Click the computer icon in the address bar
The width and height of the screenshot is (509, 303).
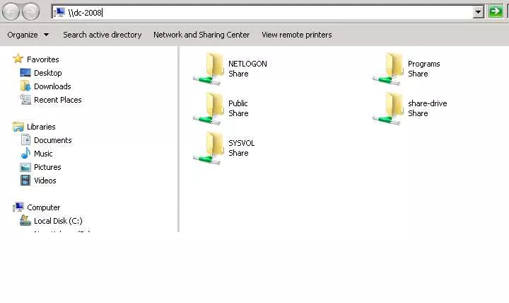[x=59, y=13]
